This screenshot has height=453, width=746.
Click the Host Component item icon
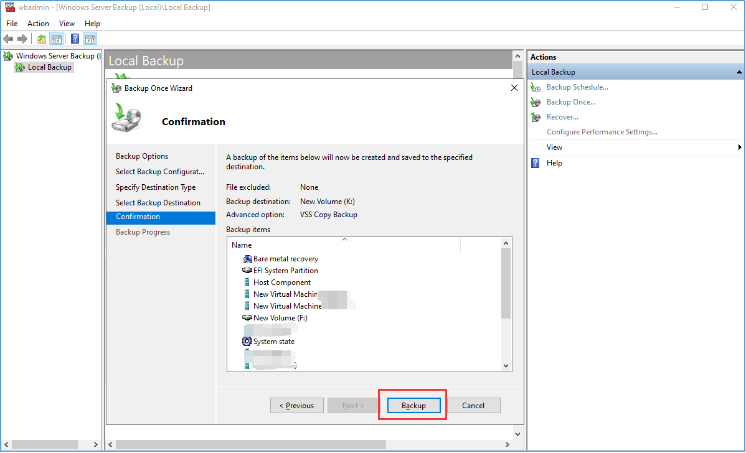pyautogui.click(x=247, y=283)
